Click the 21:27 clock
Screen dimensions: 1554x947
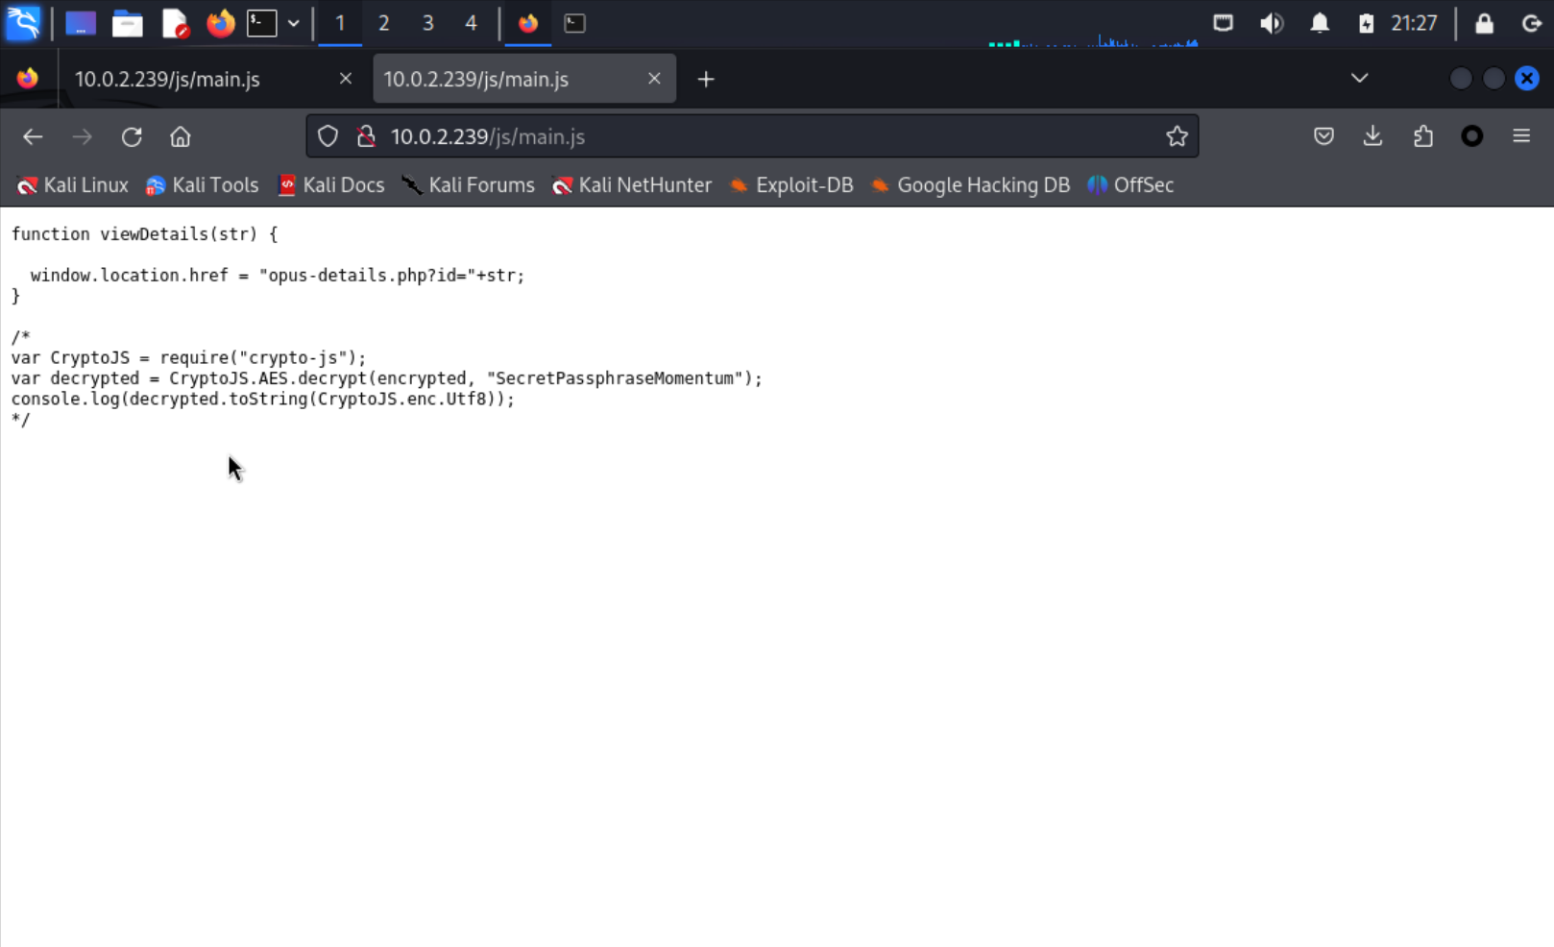click(1414, 23)
